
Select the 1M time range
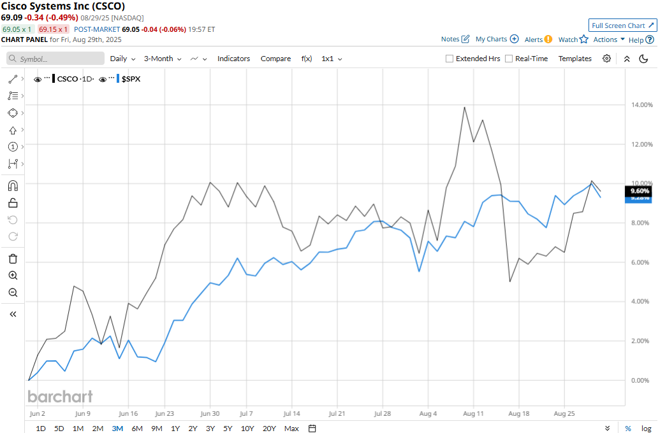[78, 429]
